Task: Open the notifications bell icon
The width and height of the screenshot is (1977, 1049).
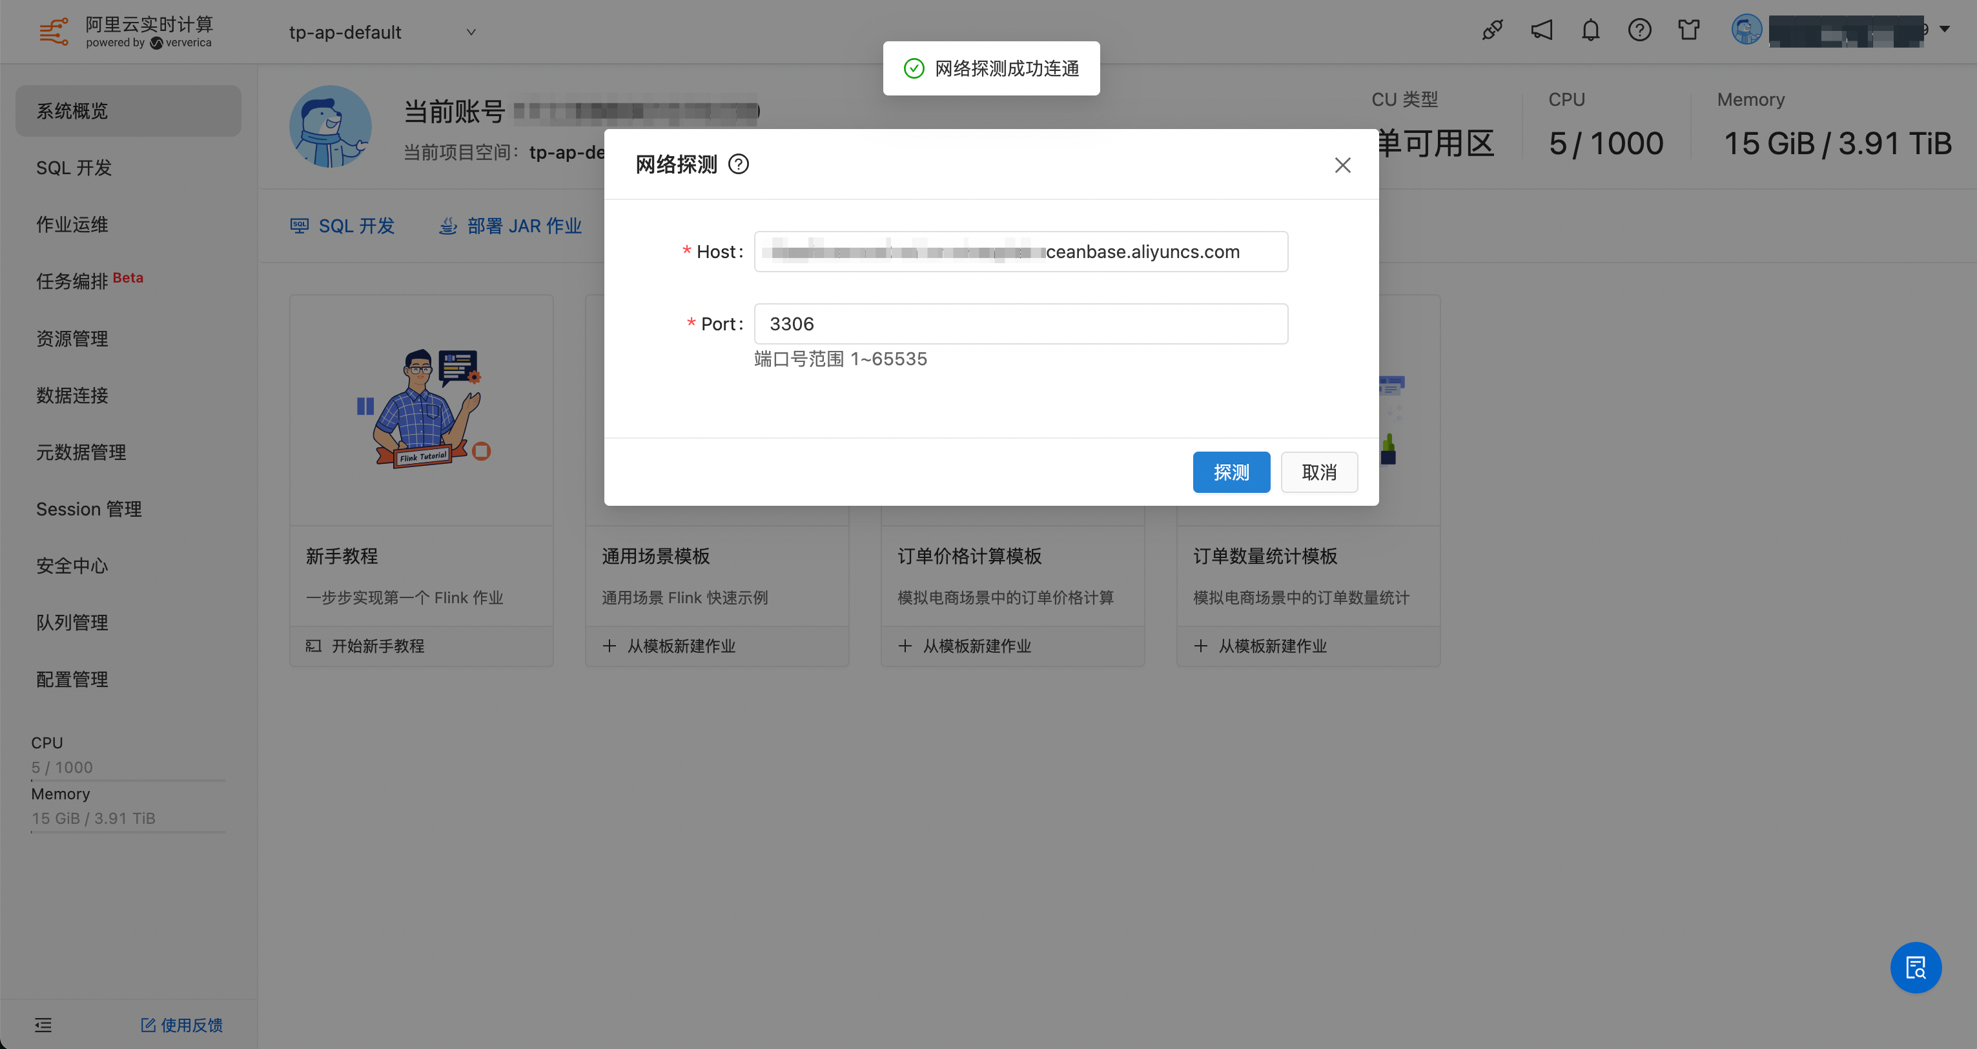Action: coord(1590,31)
